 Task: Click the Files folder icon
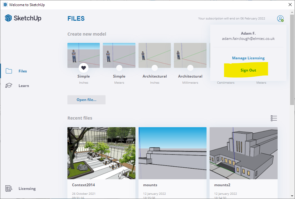coord(9,71)
